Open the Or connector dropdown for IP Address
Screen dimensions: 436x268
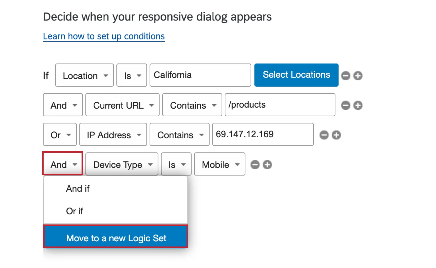(60, 135)
